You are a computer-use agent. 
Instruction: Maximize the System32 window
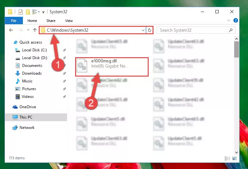click(217, 12)
